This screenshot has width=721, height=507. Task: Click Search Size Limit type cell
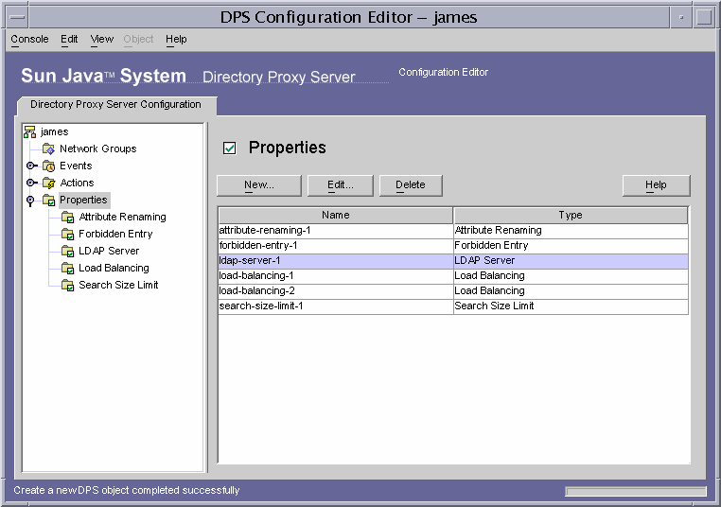point(571,306)
